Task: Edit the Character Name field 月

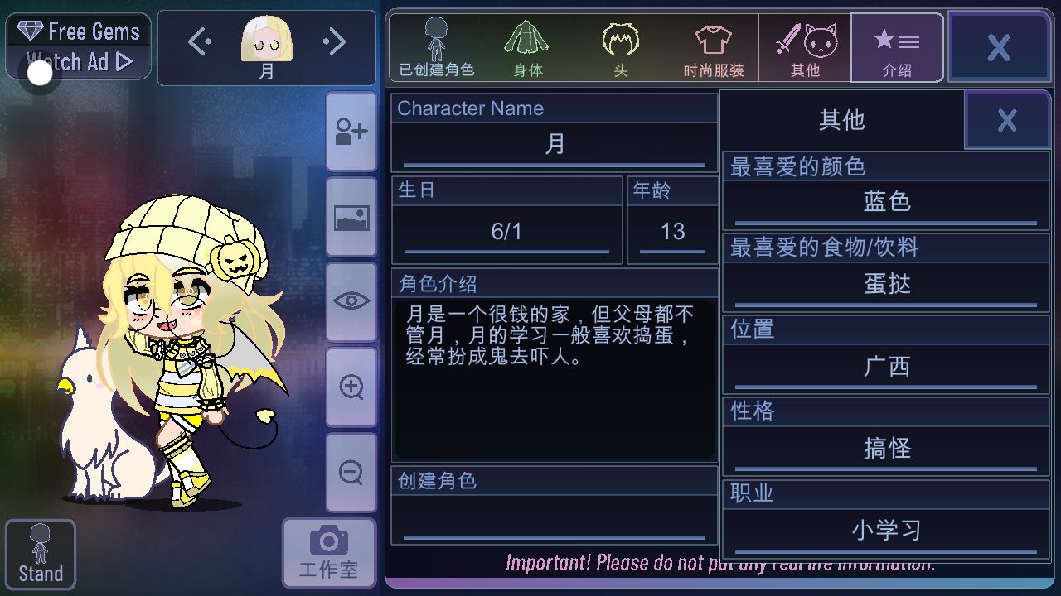Action: [555, 146]
